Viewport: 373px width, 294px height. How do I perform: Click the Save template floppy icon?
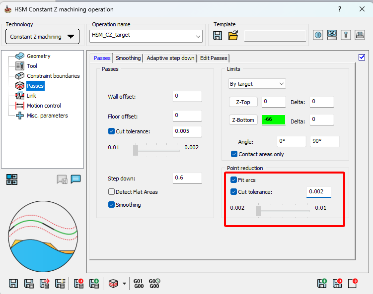(218, 36)
